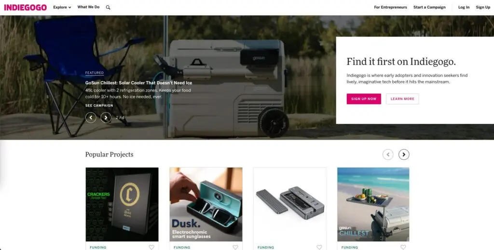The height and width of the screenshot is (250, 494).
Task: Go to previous featured campaign slide
Action: pyautogui.click(x=91, y=118)
